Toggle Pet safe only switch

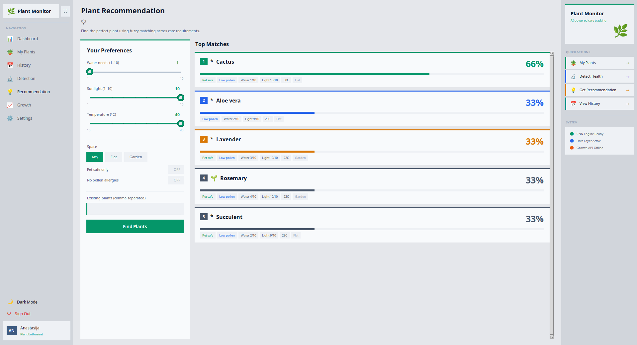pos(176,170)
